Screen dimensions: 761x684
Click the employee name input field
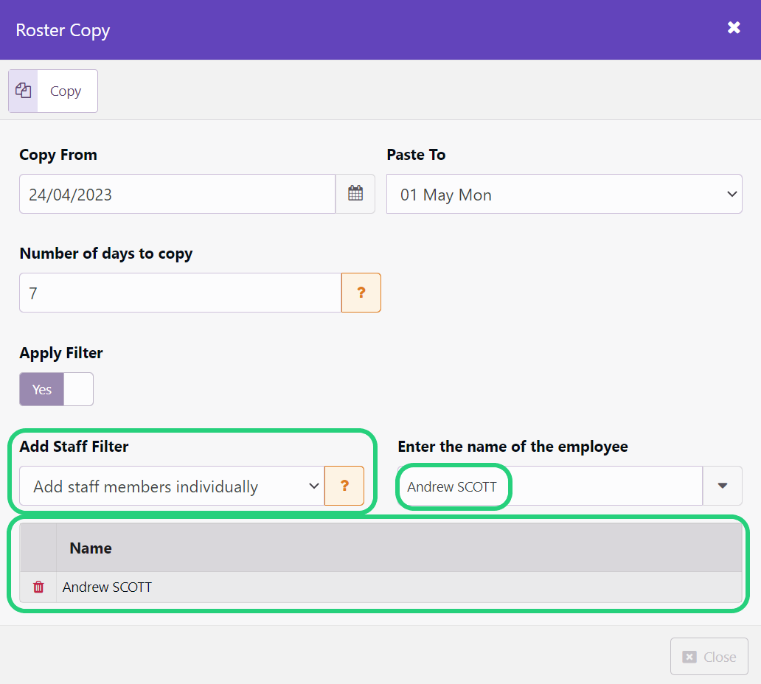(550, 486)
